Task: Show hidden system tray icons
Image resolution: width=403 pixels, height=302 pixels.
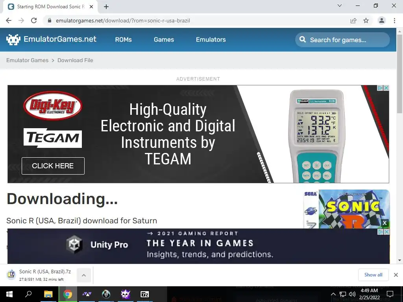Action: [x=333, y=294]
